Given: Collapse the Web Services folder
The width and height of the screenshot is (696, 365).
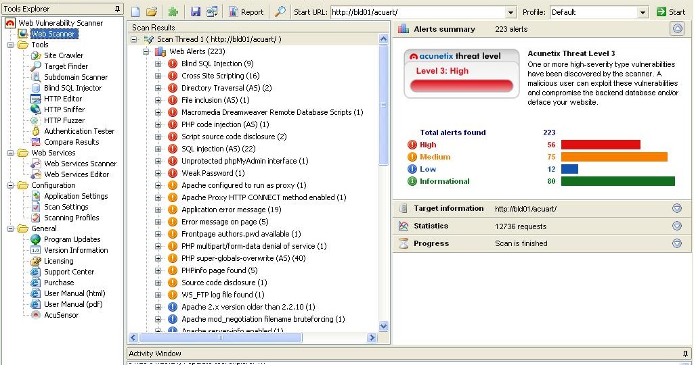Looking at the screenshot, I should point(10,153).
